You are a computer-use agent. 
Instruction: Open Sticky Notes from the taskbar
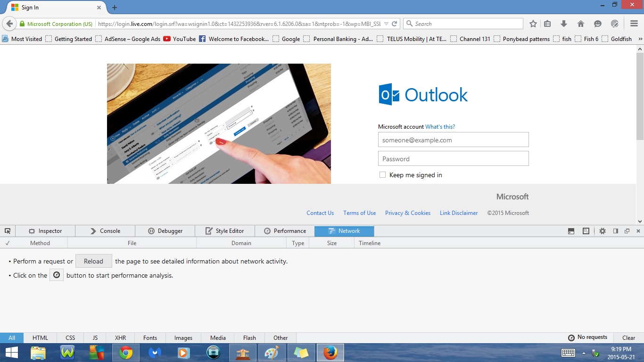click(x=301, y=353)
